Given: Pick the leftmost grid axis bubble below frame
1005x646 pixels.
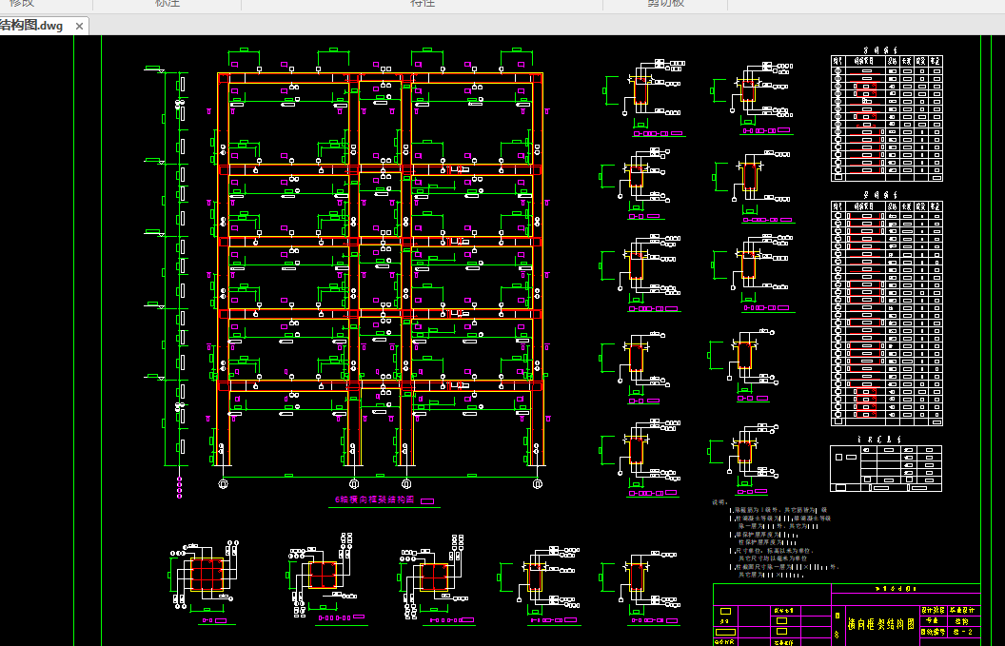Looking at the screenshot, I should pyautogui.click(x=223, y=484).
